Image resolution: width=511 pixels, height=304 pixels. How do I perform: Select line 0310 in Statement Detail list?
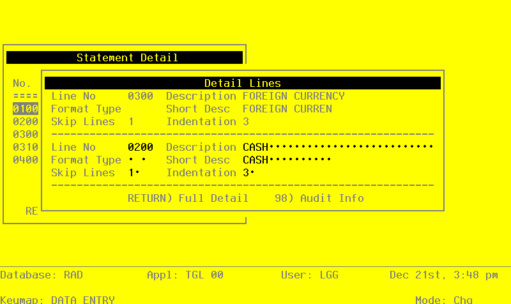(26, 147)
